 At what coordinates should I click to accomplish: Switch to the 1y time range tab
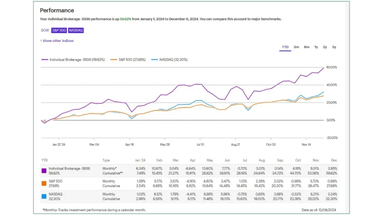(x=316, y=47)
